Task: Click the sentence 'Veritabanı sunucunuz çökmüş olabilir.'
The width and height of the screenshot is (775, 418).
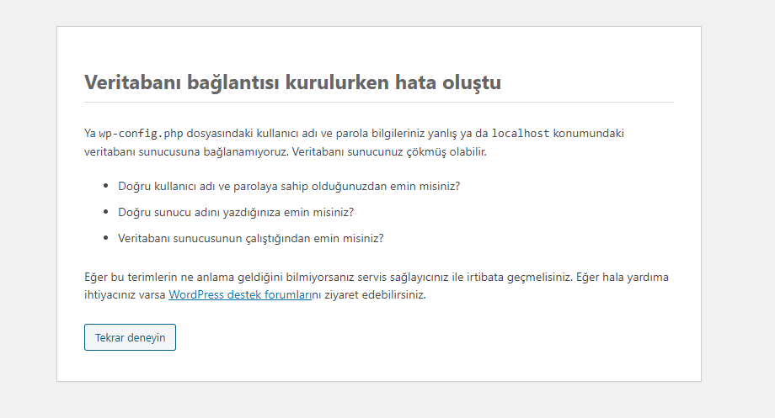Action: [x=389, y=152]
